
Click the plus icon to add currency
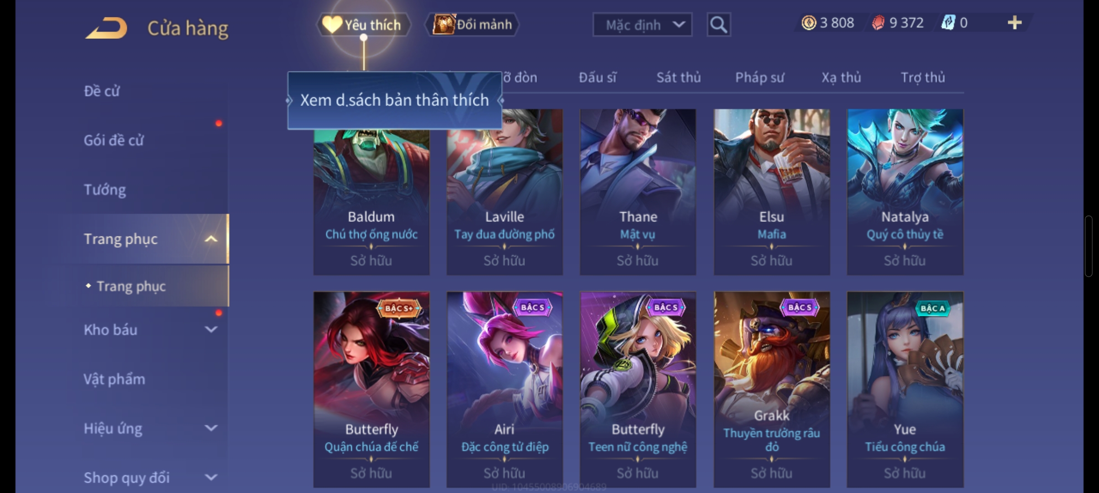coord(1014,23)
